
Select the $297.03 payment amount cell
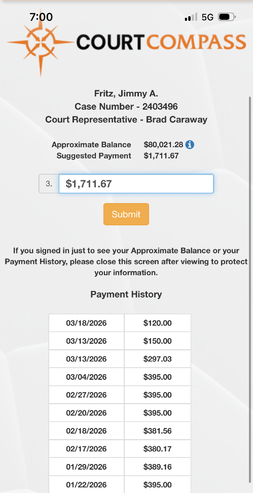158,359
